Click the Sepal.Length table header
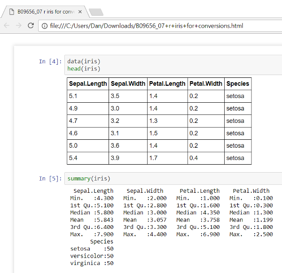The image size is (282, 273). pyautogui.click(x=88, y=83)
